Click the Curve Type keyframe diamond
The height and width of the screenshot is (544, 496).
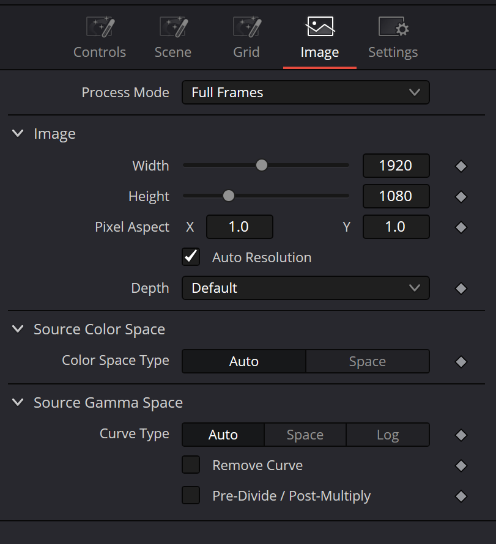tap(461, 435)
